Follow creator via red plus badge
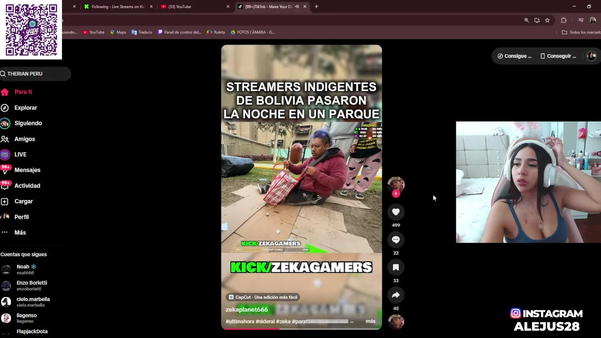Screen dimensions: 601x338 [396, 193]
